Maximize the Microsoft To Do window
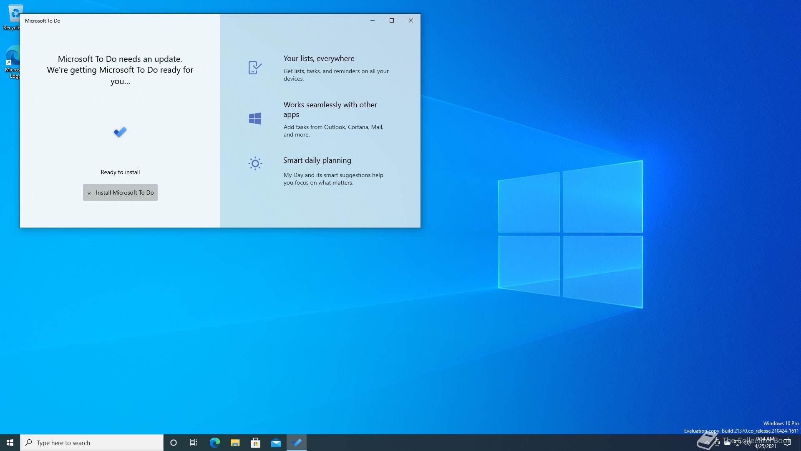Viewport: 801px width, 451px height. point(392,20)
